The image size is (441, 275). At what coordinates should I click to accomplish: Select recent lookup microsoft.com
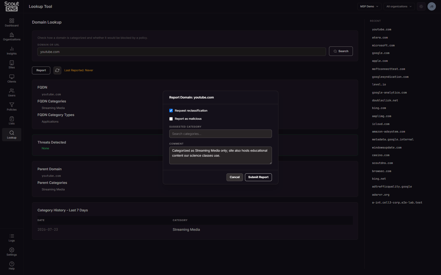pos(383,46)
